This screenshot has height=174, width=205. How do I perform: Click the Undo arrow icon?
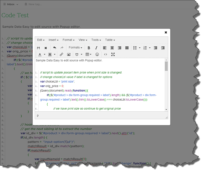click(x=54, y=48)
